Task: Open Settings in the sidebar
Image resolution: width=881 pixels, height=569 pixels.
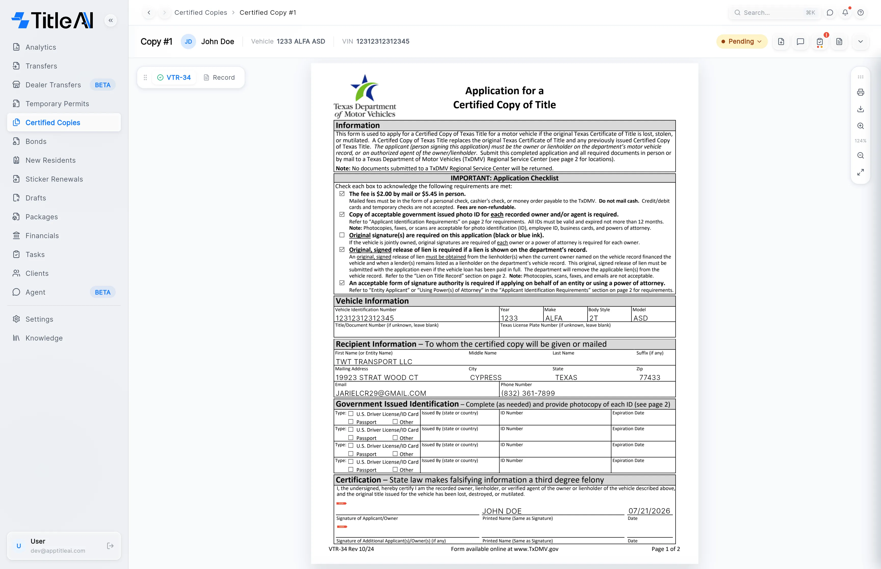Action: [x=64, y=319]
